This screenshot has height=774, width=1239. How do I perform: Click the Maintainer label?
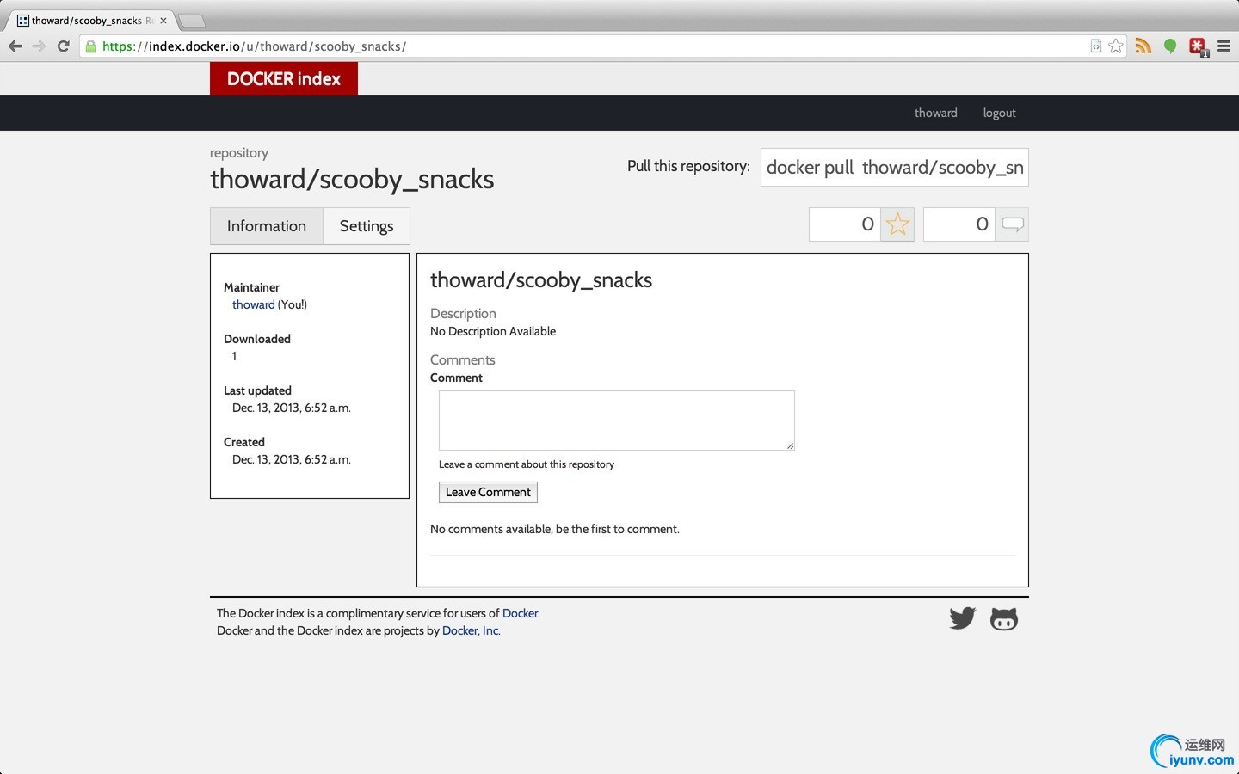[x=251, y=287]
